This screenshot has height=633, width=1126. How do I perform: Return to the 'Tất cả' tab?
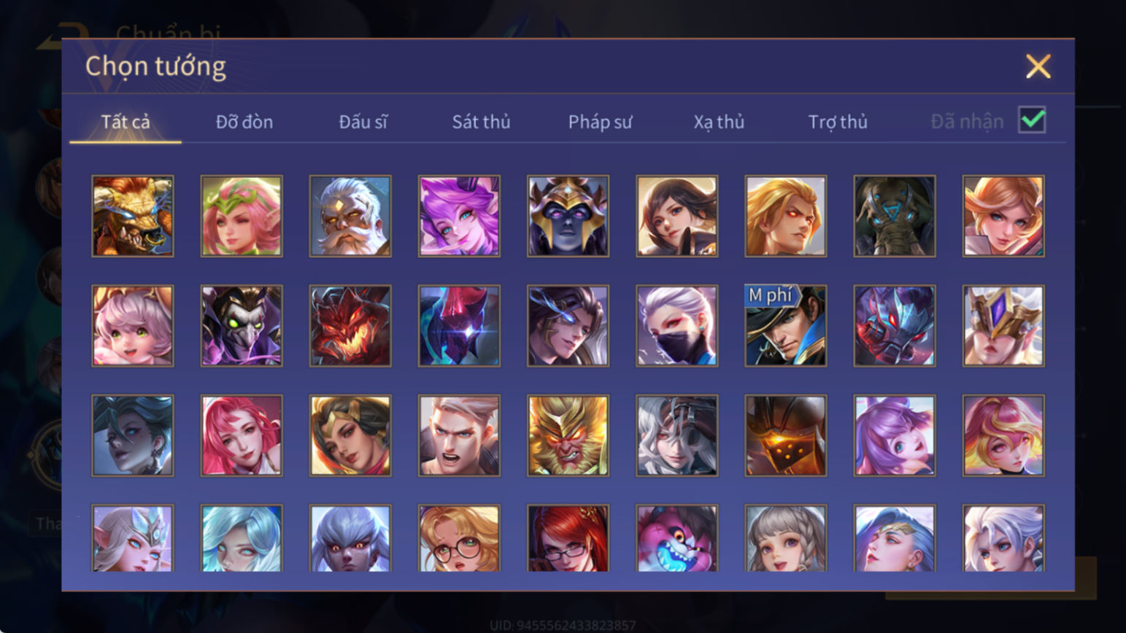point(126,122)
